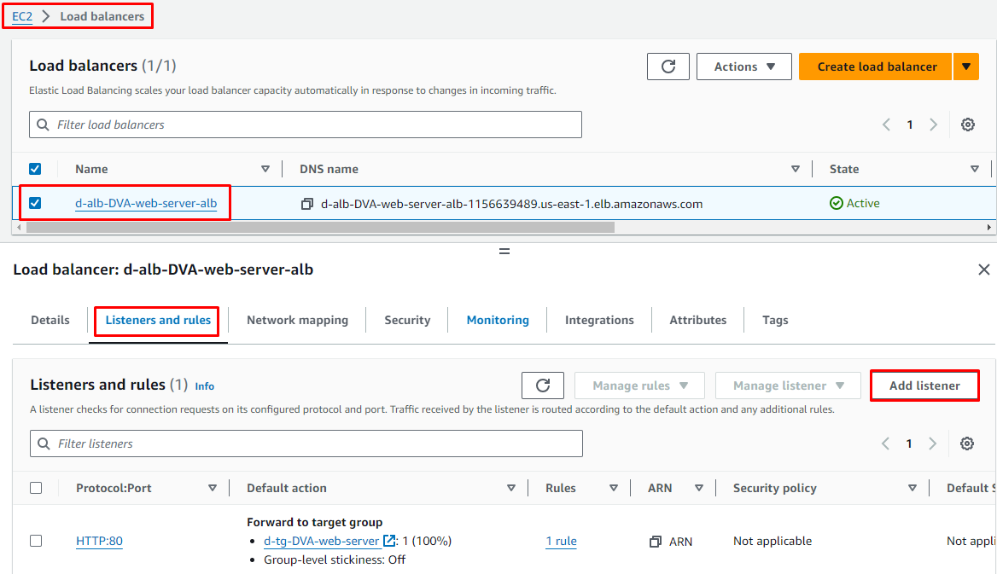Open listeners table preferences gear
This screenshot has height=574, width=997.
click(x=966, y=444)
